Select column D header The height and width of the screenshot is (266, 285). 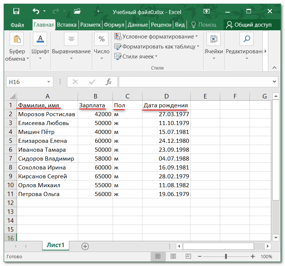click(x=166, y=96)
